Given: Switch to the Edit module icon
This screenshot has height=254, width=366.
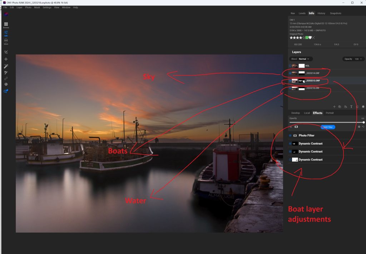Looking at the screenshot, I should click(x=6, y=32).
